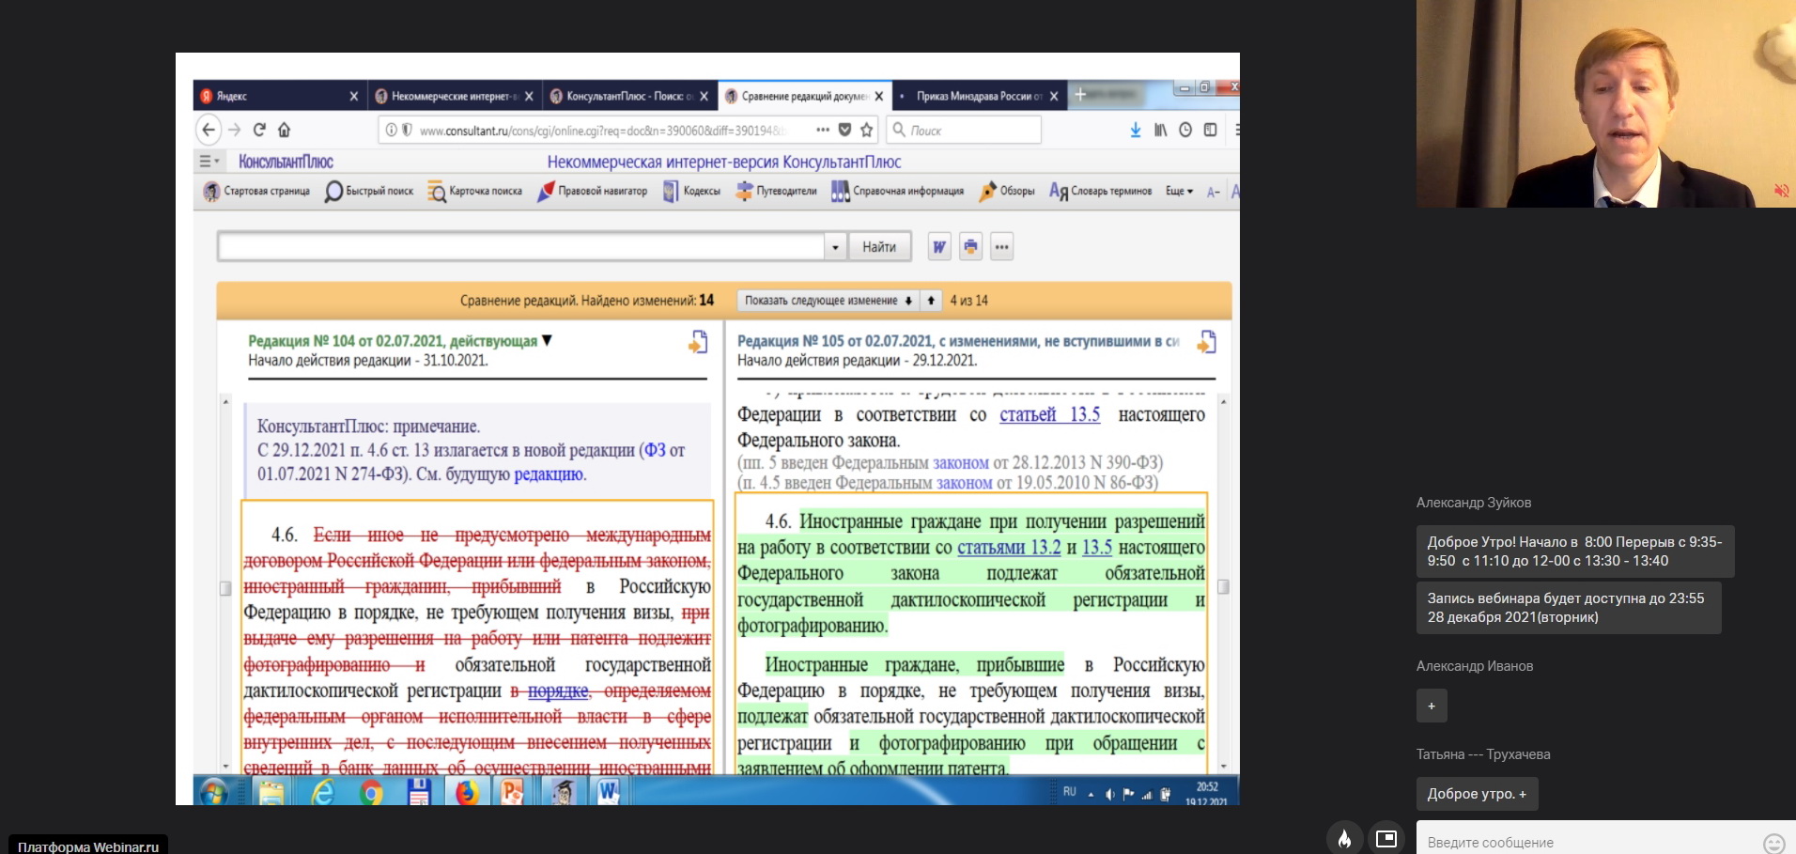Open Кодексы section
Viewport: 1796px width, 854px height.
pyautogui.click(x=692, y=192)
